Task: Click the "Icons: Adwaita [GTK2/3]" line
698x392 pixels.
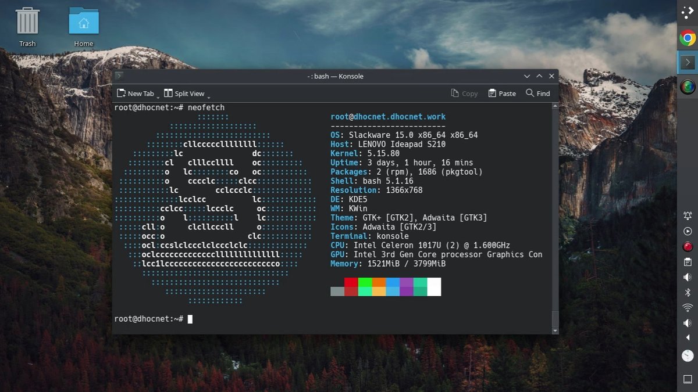Action: pyautogui.click(x=383, y=227)
